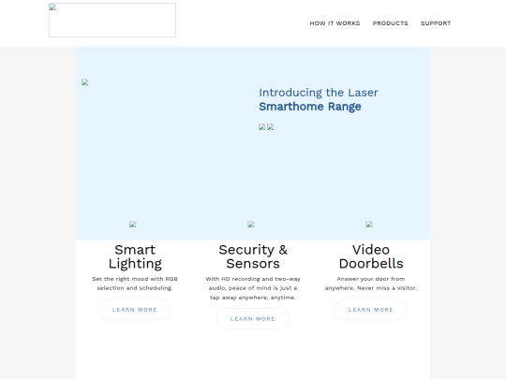506x379 pixels.
Task: Go to the PRODUCTS page
Action: click(390, 23)
